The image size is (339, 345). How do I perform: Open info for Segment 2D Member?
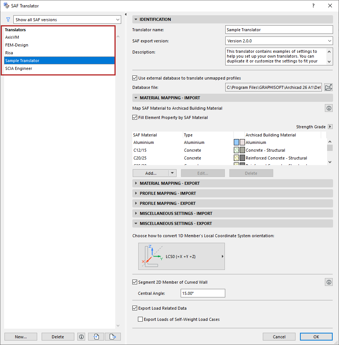329,282
